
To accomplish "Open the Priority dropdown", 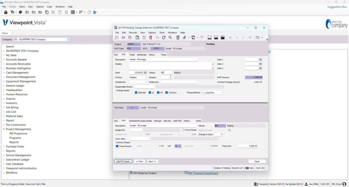I will tap(146, 77).
